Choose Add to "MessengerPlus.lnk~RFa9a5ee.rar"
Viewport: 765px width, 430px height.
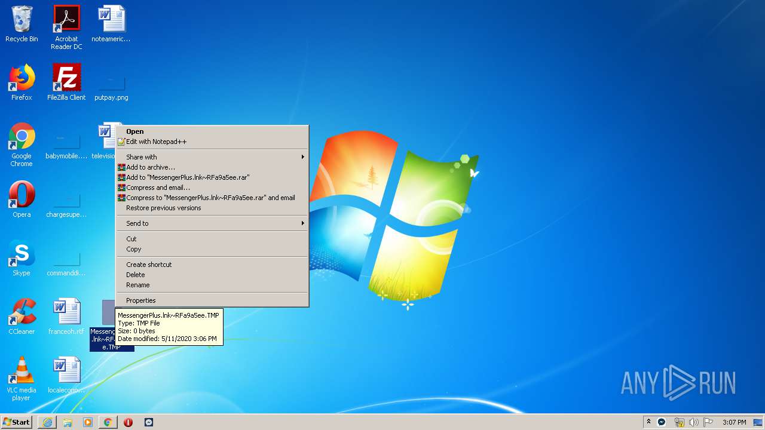pos(212,177)
